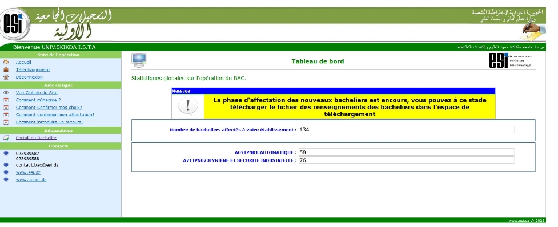Click the icon beside Portail du Bachelier
This screenshot has width=558, height=227.
click(6, 138)
